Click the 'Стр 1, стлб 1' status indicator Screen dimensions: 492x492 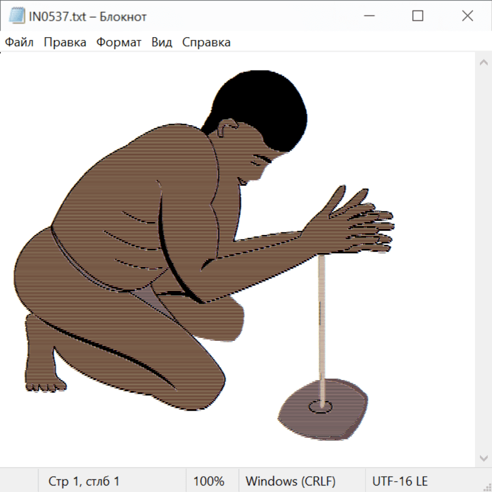(84, 482)
